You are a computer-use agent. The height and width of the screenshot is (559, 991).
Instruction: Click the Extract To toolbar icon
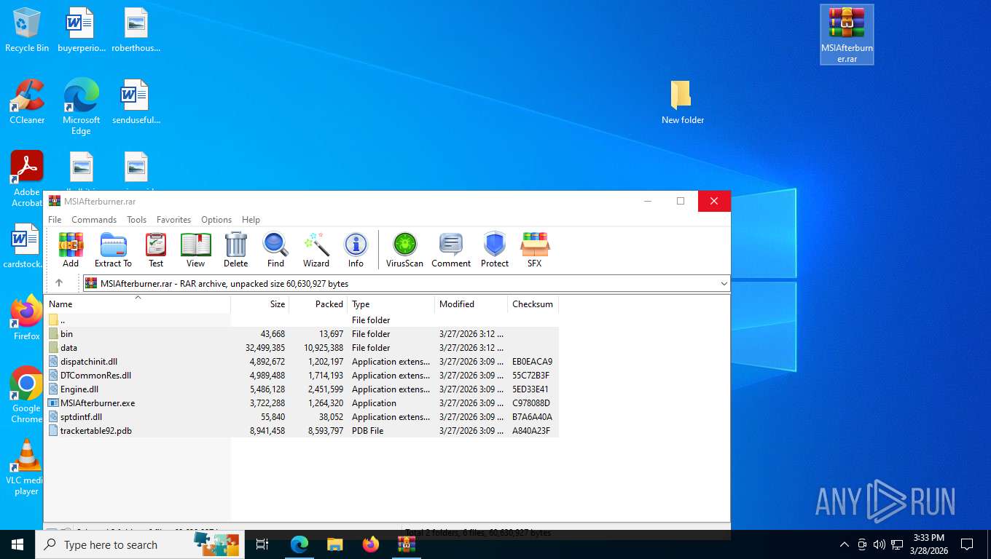pyautogui.click(x=113, y=250)
